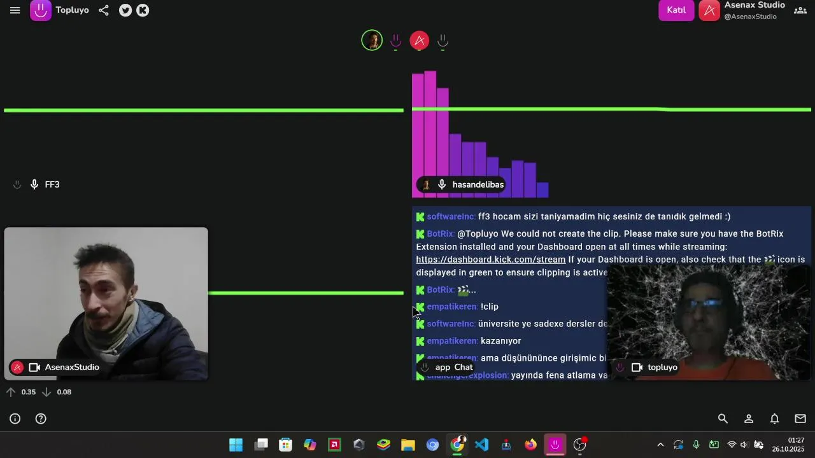Click the topluyo camera icon
This screenshot has height=458, width=815.
coord(637,367)
